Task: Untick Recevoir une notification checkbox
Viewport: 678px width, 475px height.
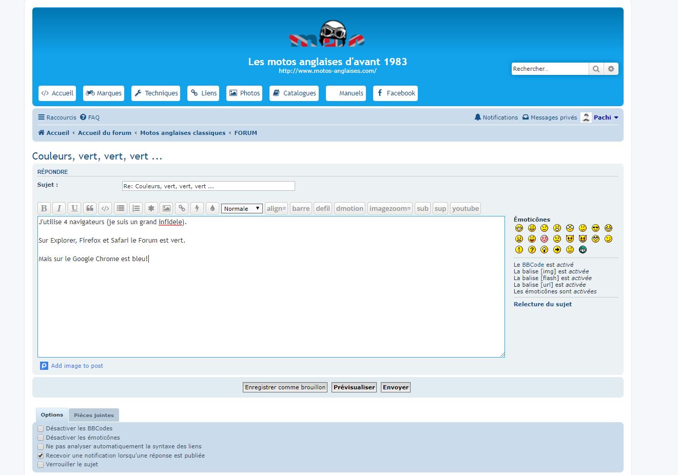Action: click(x=41, y=456)
